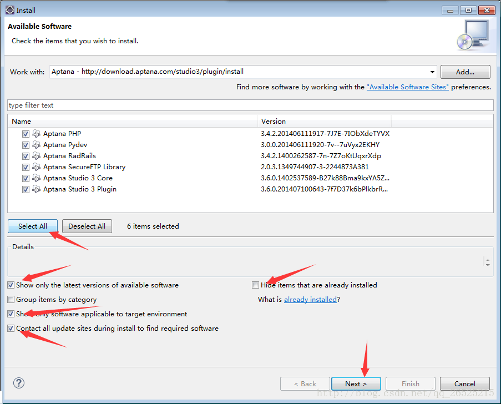Image resolution: width=501 pixels, height=404 pixels.
Task: Minimize the Install window
Action: (x=450, y=11)
